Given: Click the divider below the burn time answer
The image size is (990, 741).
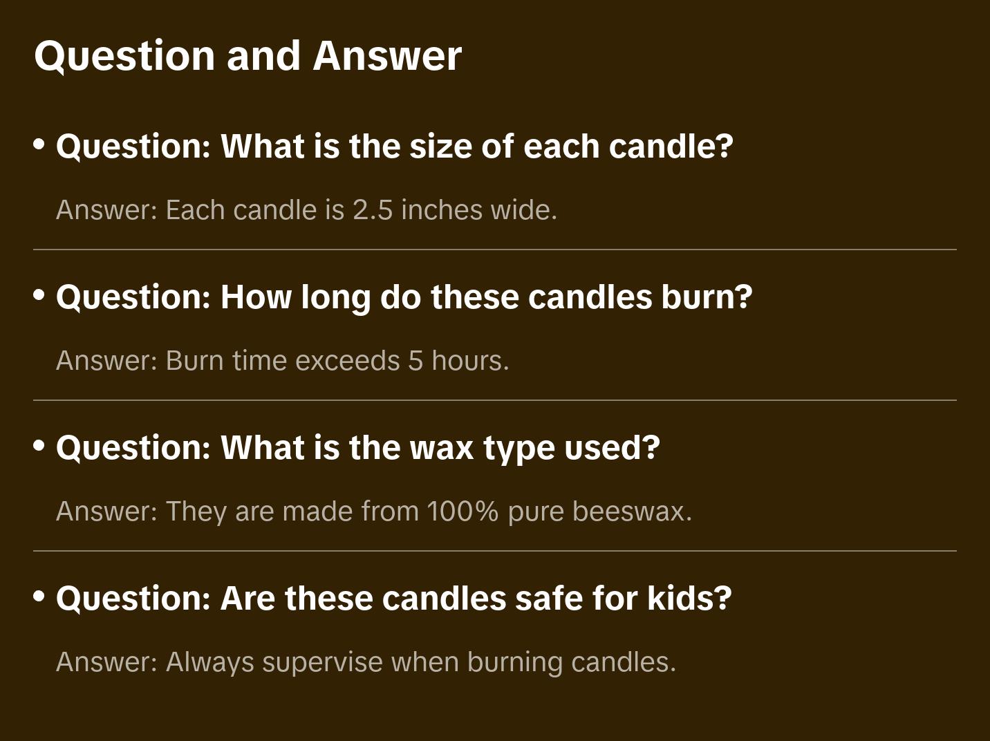Looking at the screenshot, I should pos(495,400).
